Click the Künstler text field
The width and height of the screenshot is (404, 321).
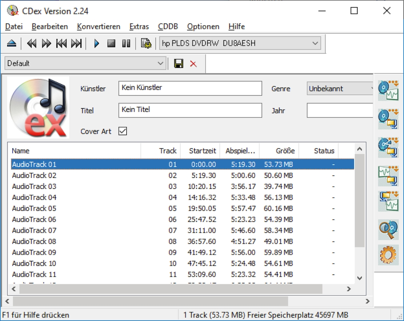tap(190, 88)
